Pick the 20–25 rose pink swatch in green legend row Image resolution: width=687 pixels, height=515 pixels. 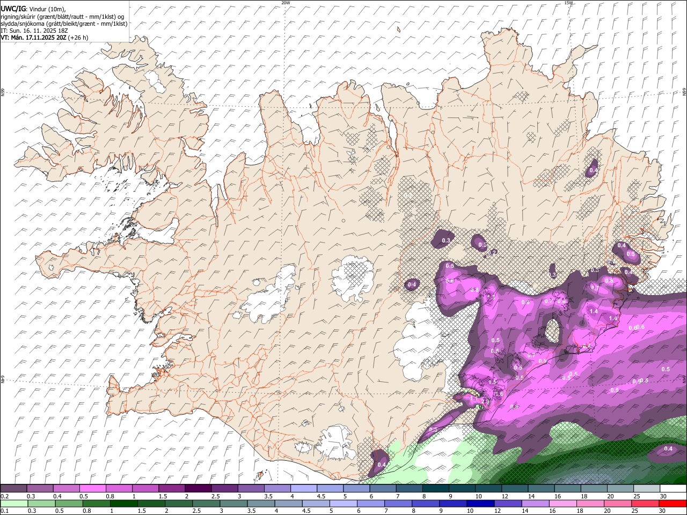point(618,503)
